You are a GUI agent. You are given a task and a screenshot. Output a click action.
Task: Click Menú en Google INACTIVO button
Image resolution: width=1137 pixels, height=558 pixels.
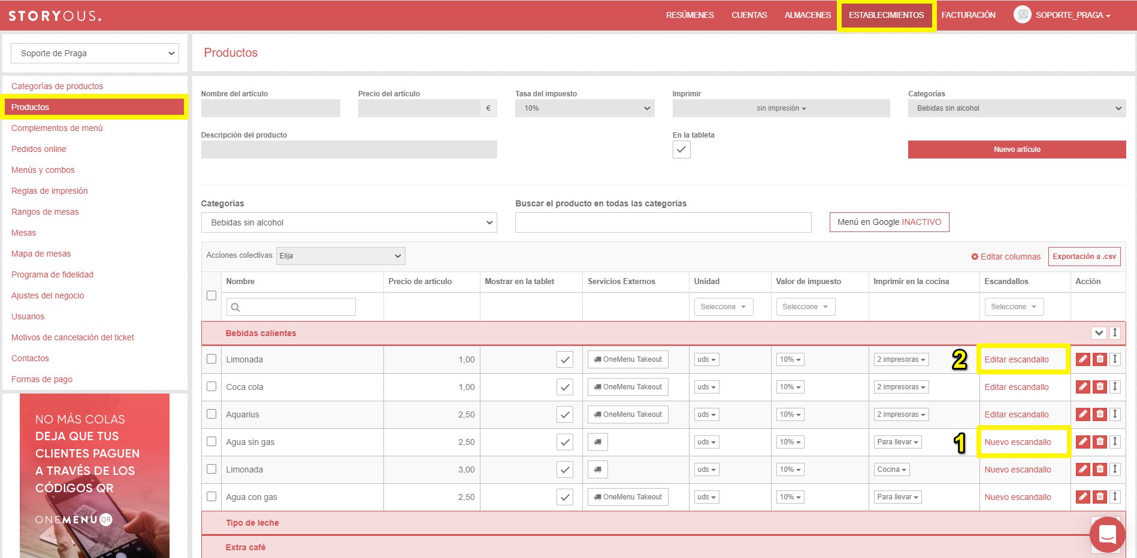(x=889, y=222)
